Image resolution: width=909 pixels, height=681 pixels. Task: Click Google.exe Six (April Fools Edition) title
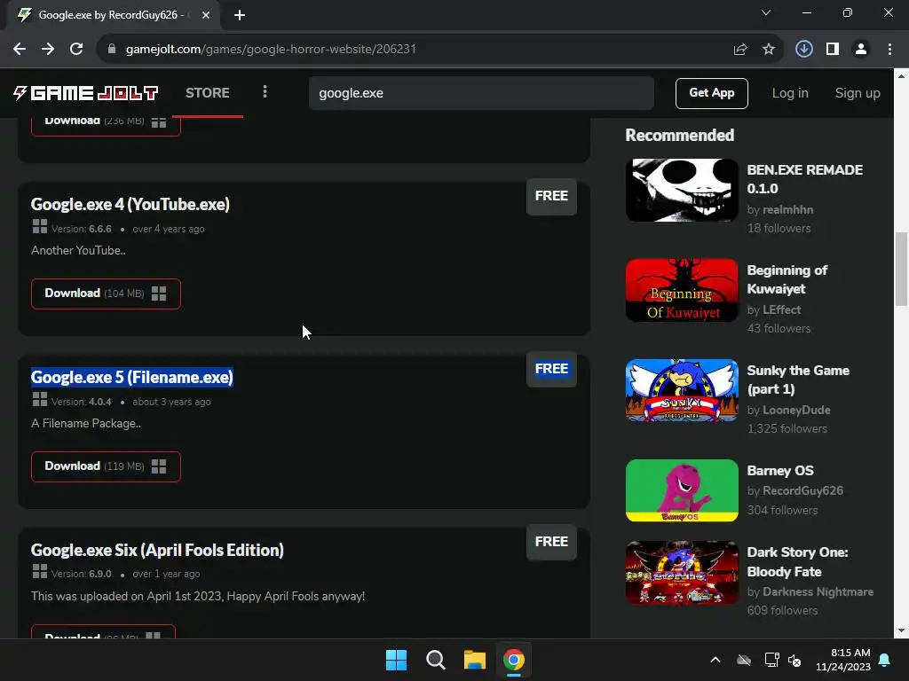(x=157, y=550)
